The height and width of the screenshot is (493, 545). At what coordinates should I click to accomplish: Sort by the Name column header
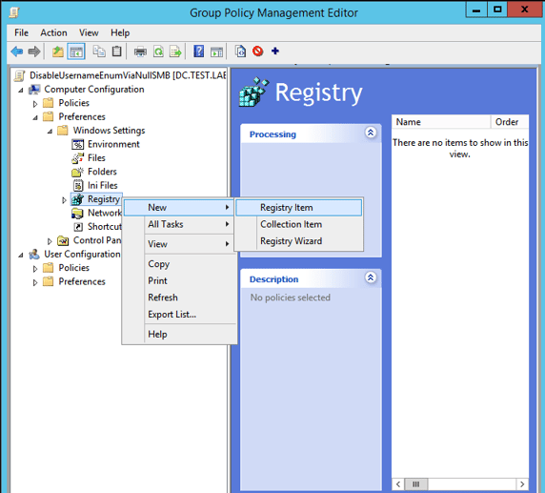pyautogui.click(x=441, y=122)
